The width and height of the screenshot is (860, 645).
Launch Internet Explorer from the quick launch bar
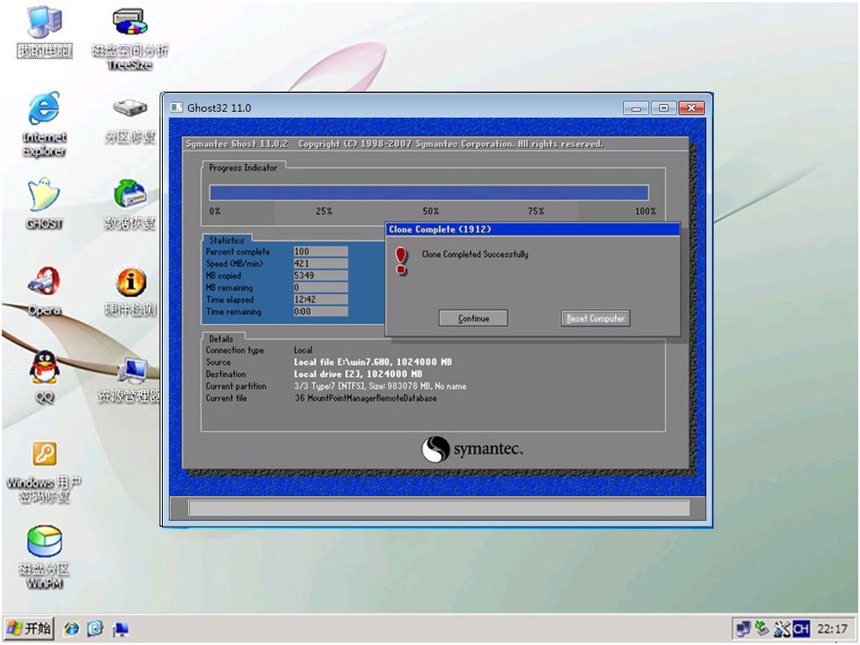71,628
